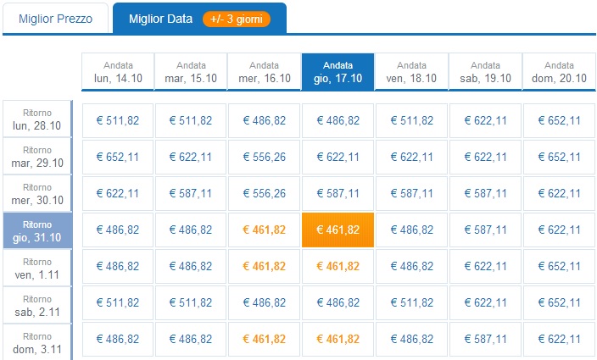Select highlighted Andata gio, 17.10 header
This screenshot has width=597, height=360.
coord(338,72)
